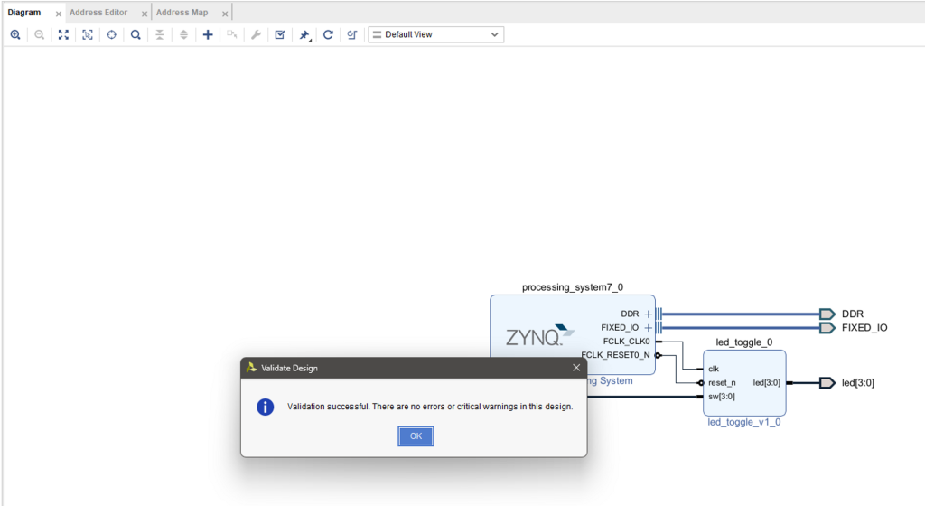Image resolution: width=925 pixels, height=506 pixels.
Task: Close the Address Map tab
Action: click(x=225, y=14)
